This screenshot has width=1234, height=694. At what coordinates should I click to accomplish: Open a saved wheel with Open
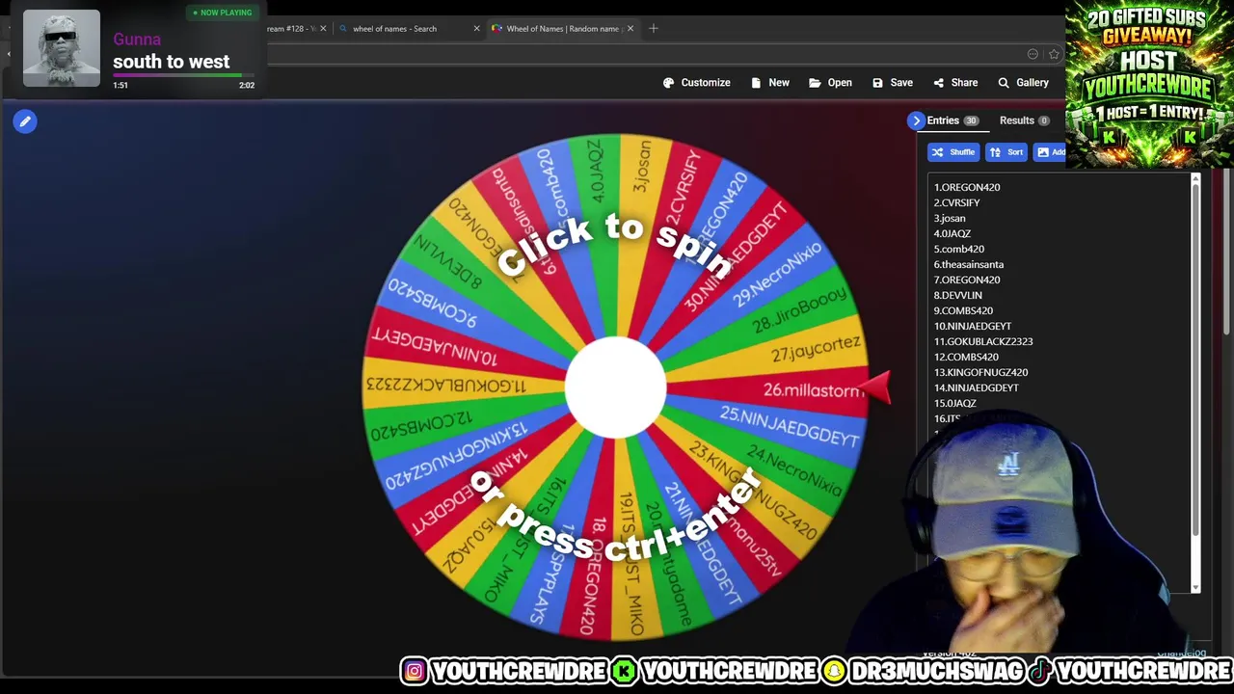[830, 83]
